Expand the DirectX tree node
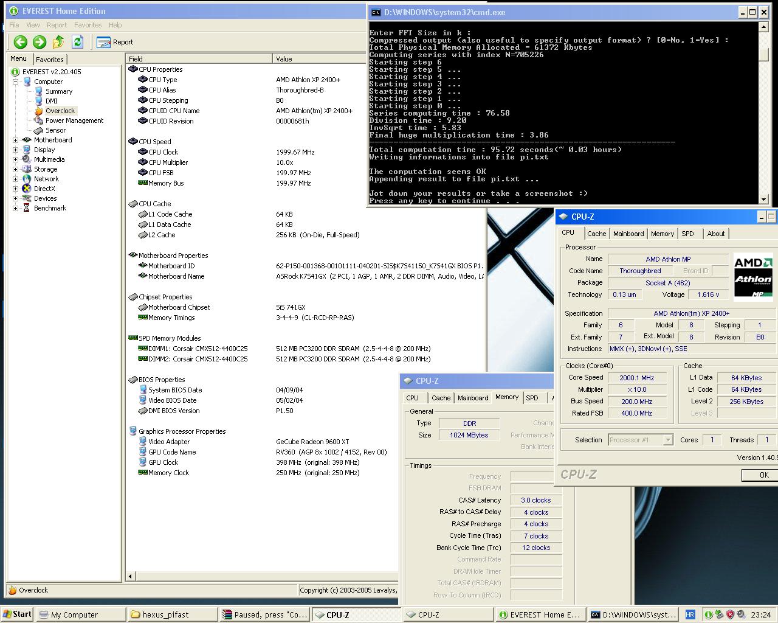This screenshot has width=778, height=623. click(15, 189)
